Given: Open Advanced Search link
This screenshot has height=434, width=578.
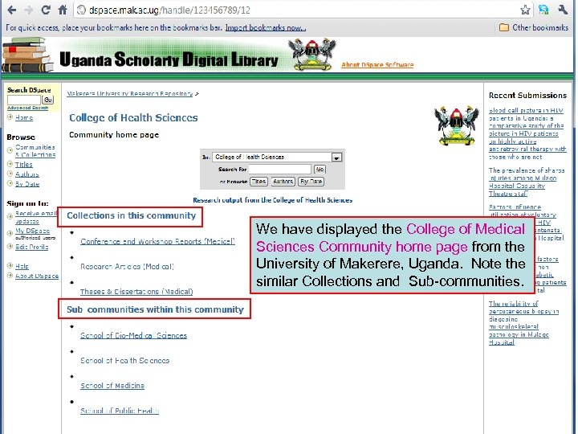Looking at the screenshot, I should pyautogui.click(x=27, y=108).
